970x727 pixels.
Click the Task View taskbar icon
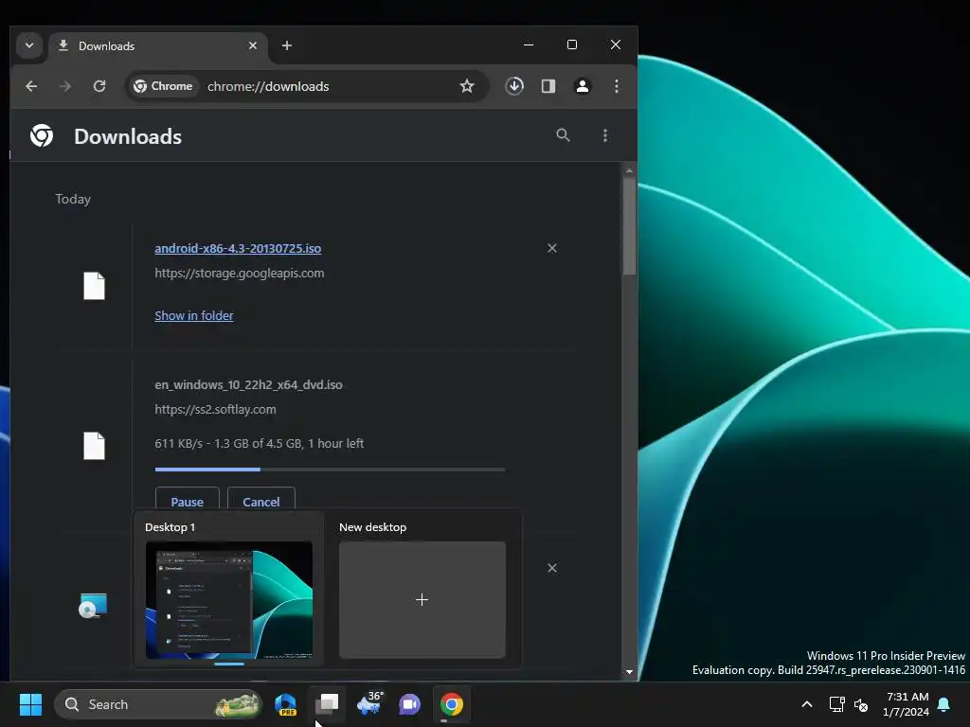(327, 704)
